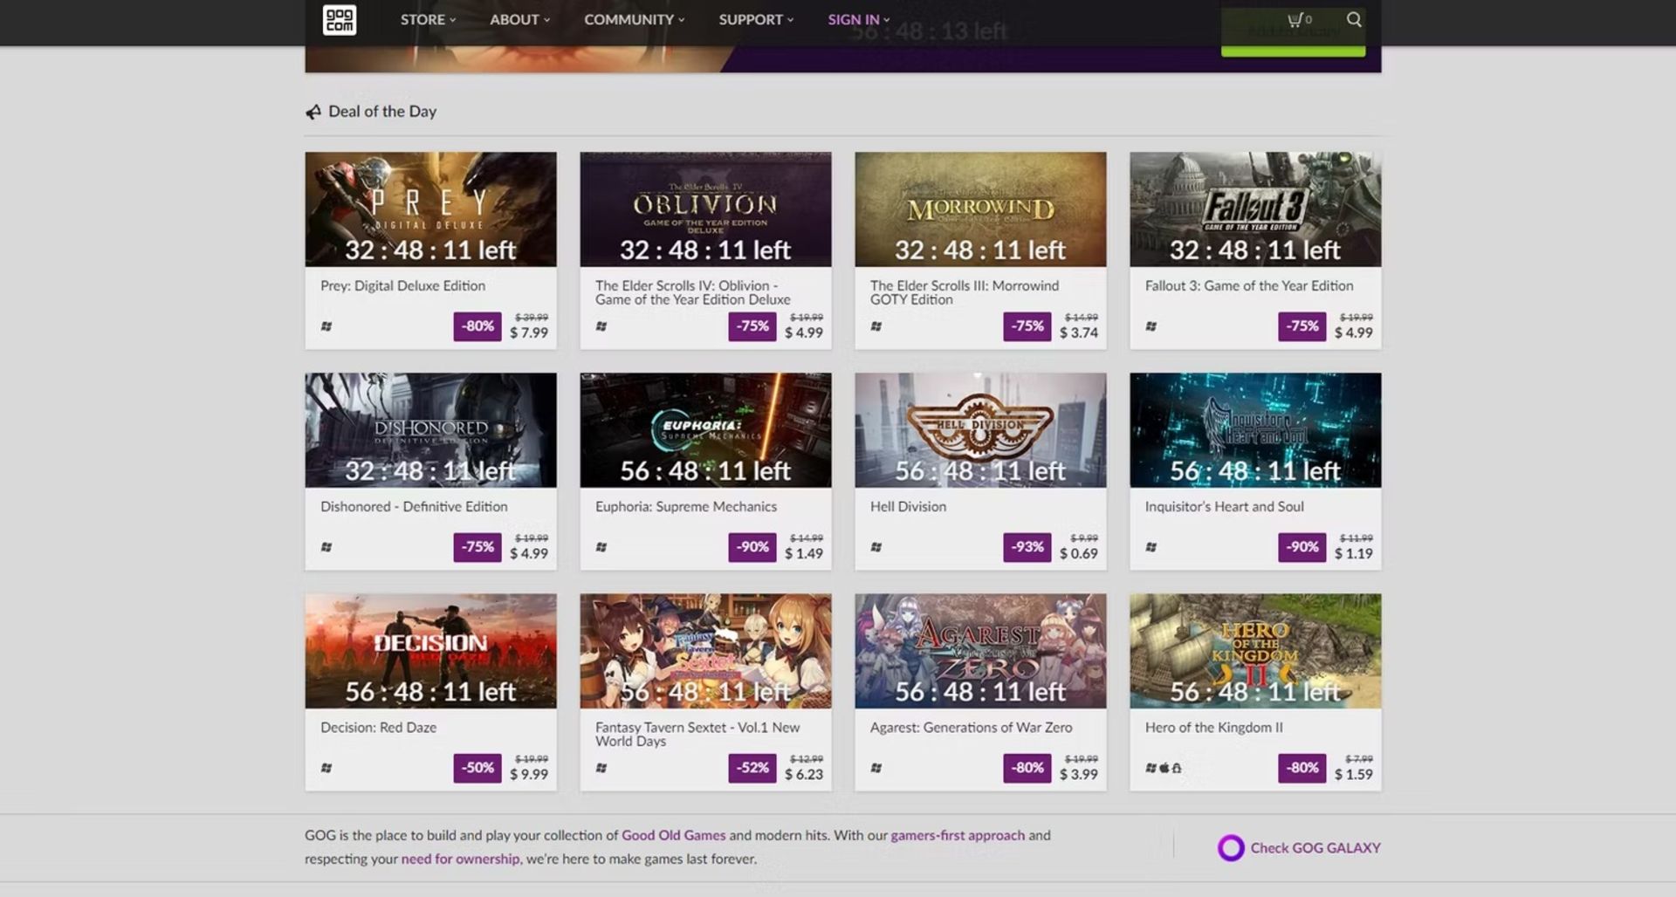Screen dimensions: 1676x897
Task: Click the title 'Agarest: Generations of War Zero'
Action: pyautogui.click(x=971, y=728)
